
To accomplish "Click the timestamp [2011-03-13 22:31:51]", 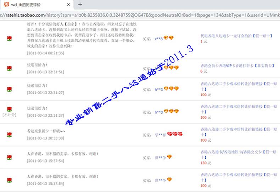I will [45, 72].
